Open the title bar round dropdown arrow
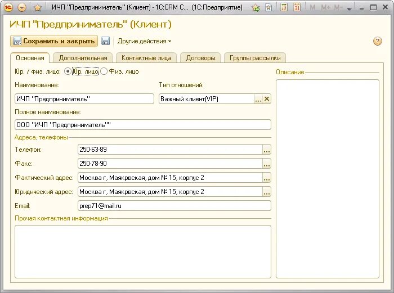Viewport: 394px width, 293px height. 22,7
